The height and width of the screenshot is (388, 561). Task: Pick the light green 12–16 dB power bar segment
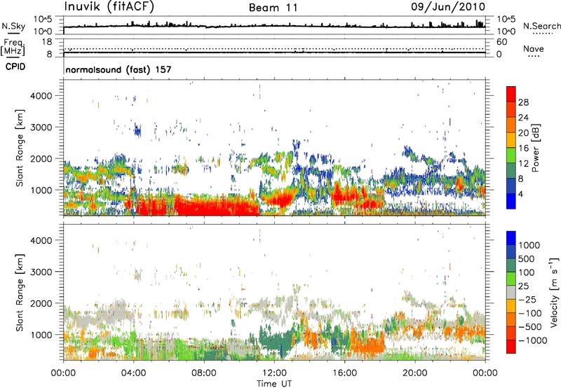click(x=511, y=155)
